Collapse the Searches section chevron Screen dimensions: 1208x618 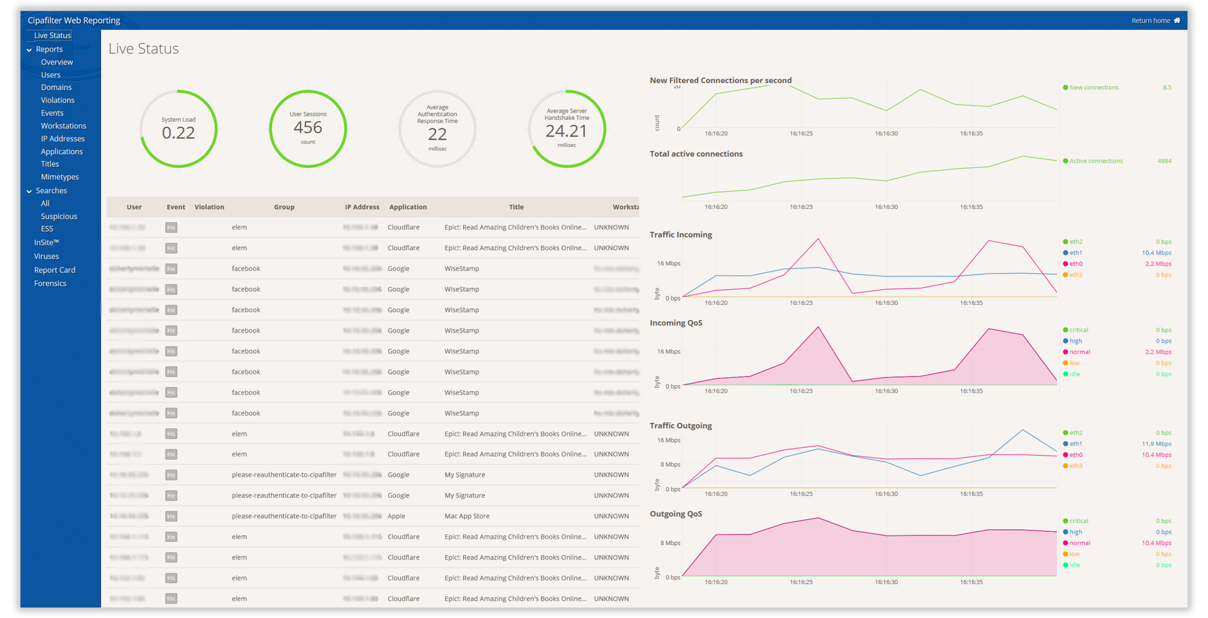pos(29,191)
